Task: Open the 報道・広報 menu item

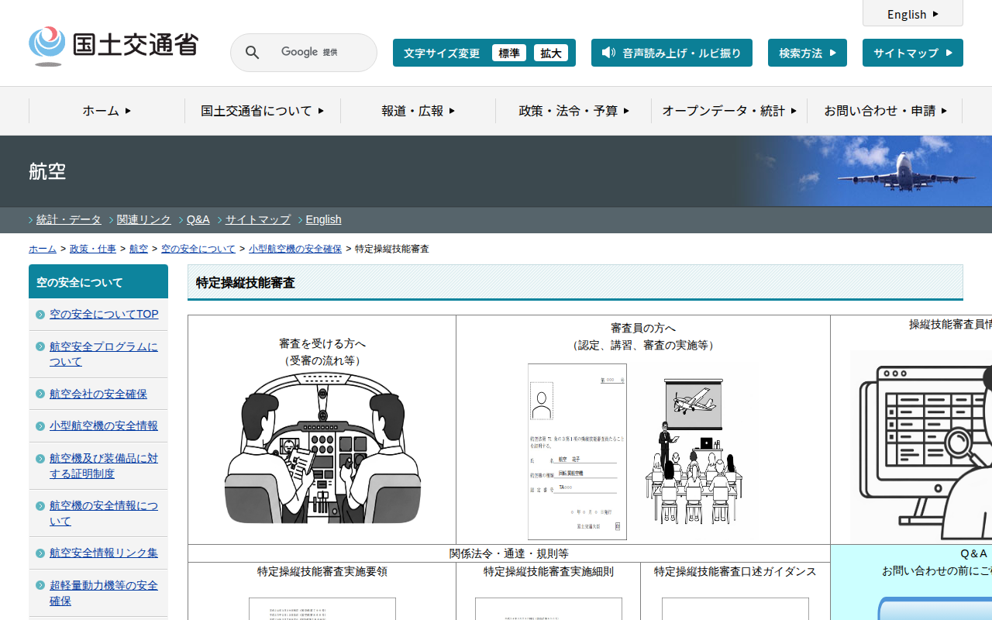Action: tap(418, 111)
